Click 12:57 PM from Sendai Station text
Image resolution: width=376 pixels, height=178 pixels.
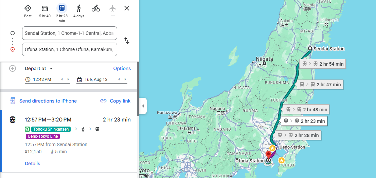point(56,144)
